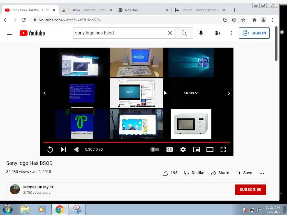Open Snipping Tool in taskbar
This screenshot has width=287, height=215.
pos(77,209)
